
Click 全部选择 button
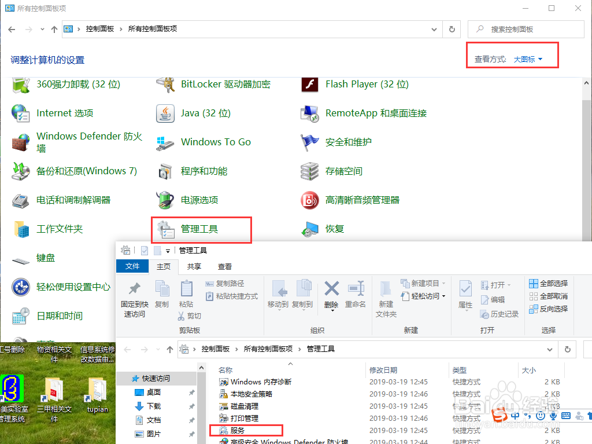tap(549, 283)
